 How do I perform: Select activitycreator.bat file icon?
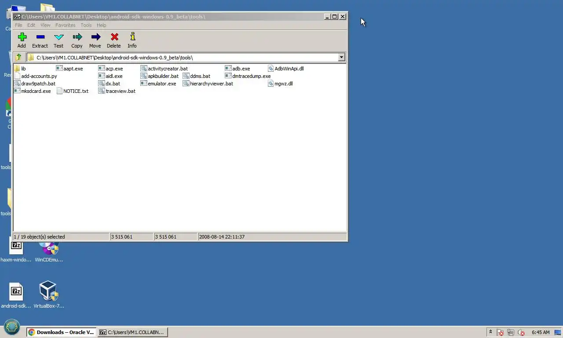[x=144, y=69]
